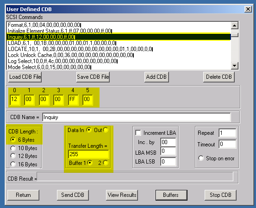256x208 pixels.
Task: Select the LOAD command row
Action: point(119,43)
